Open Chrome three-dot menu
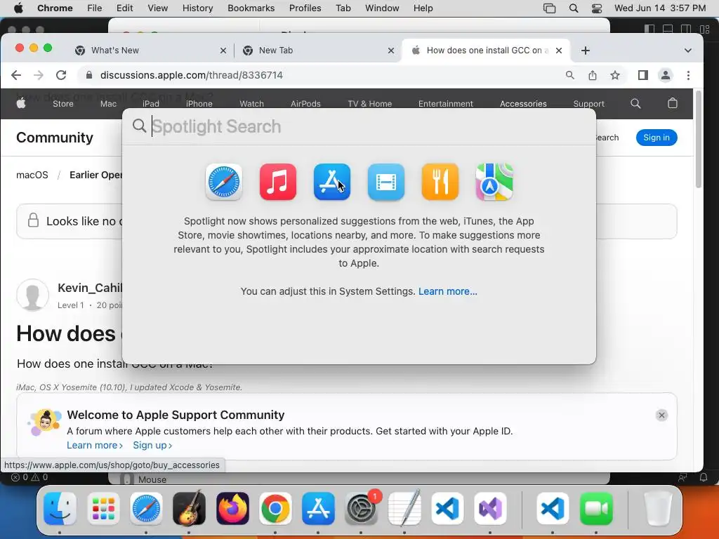This screenshot has height=539, width=719. pyautogui.click(x=688, y=75)
